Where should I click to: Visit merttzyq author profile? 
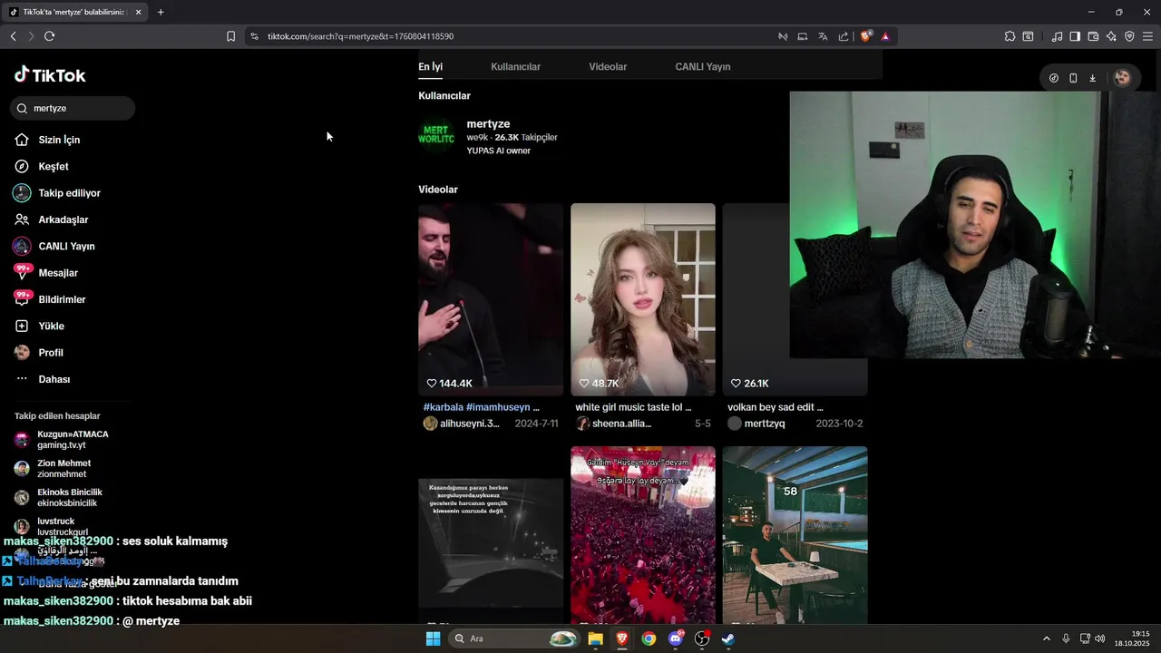(x=756, y=424)
